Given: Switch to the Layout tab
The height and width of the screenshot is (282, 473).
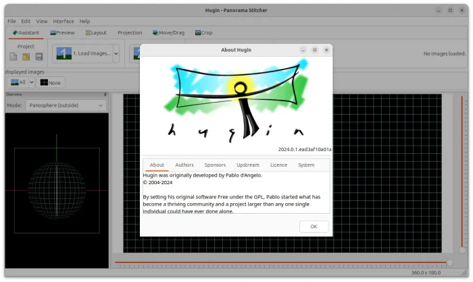Looking at the screenshot, I should coord(96,32).
